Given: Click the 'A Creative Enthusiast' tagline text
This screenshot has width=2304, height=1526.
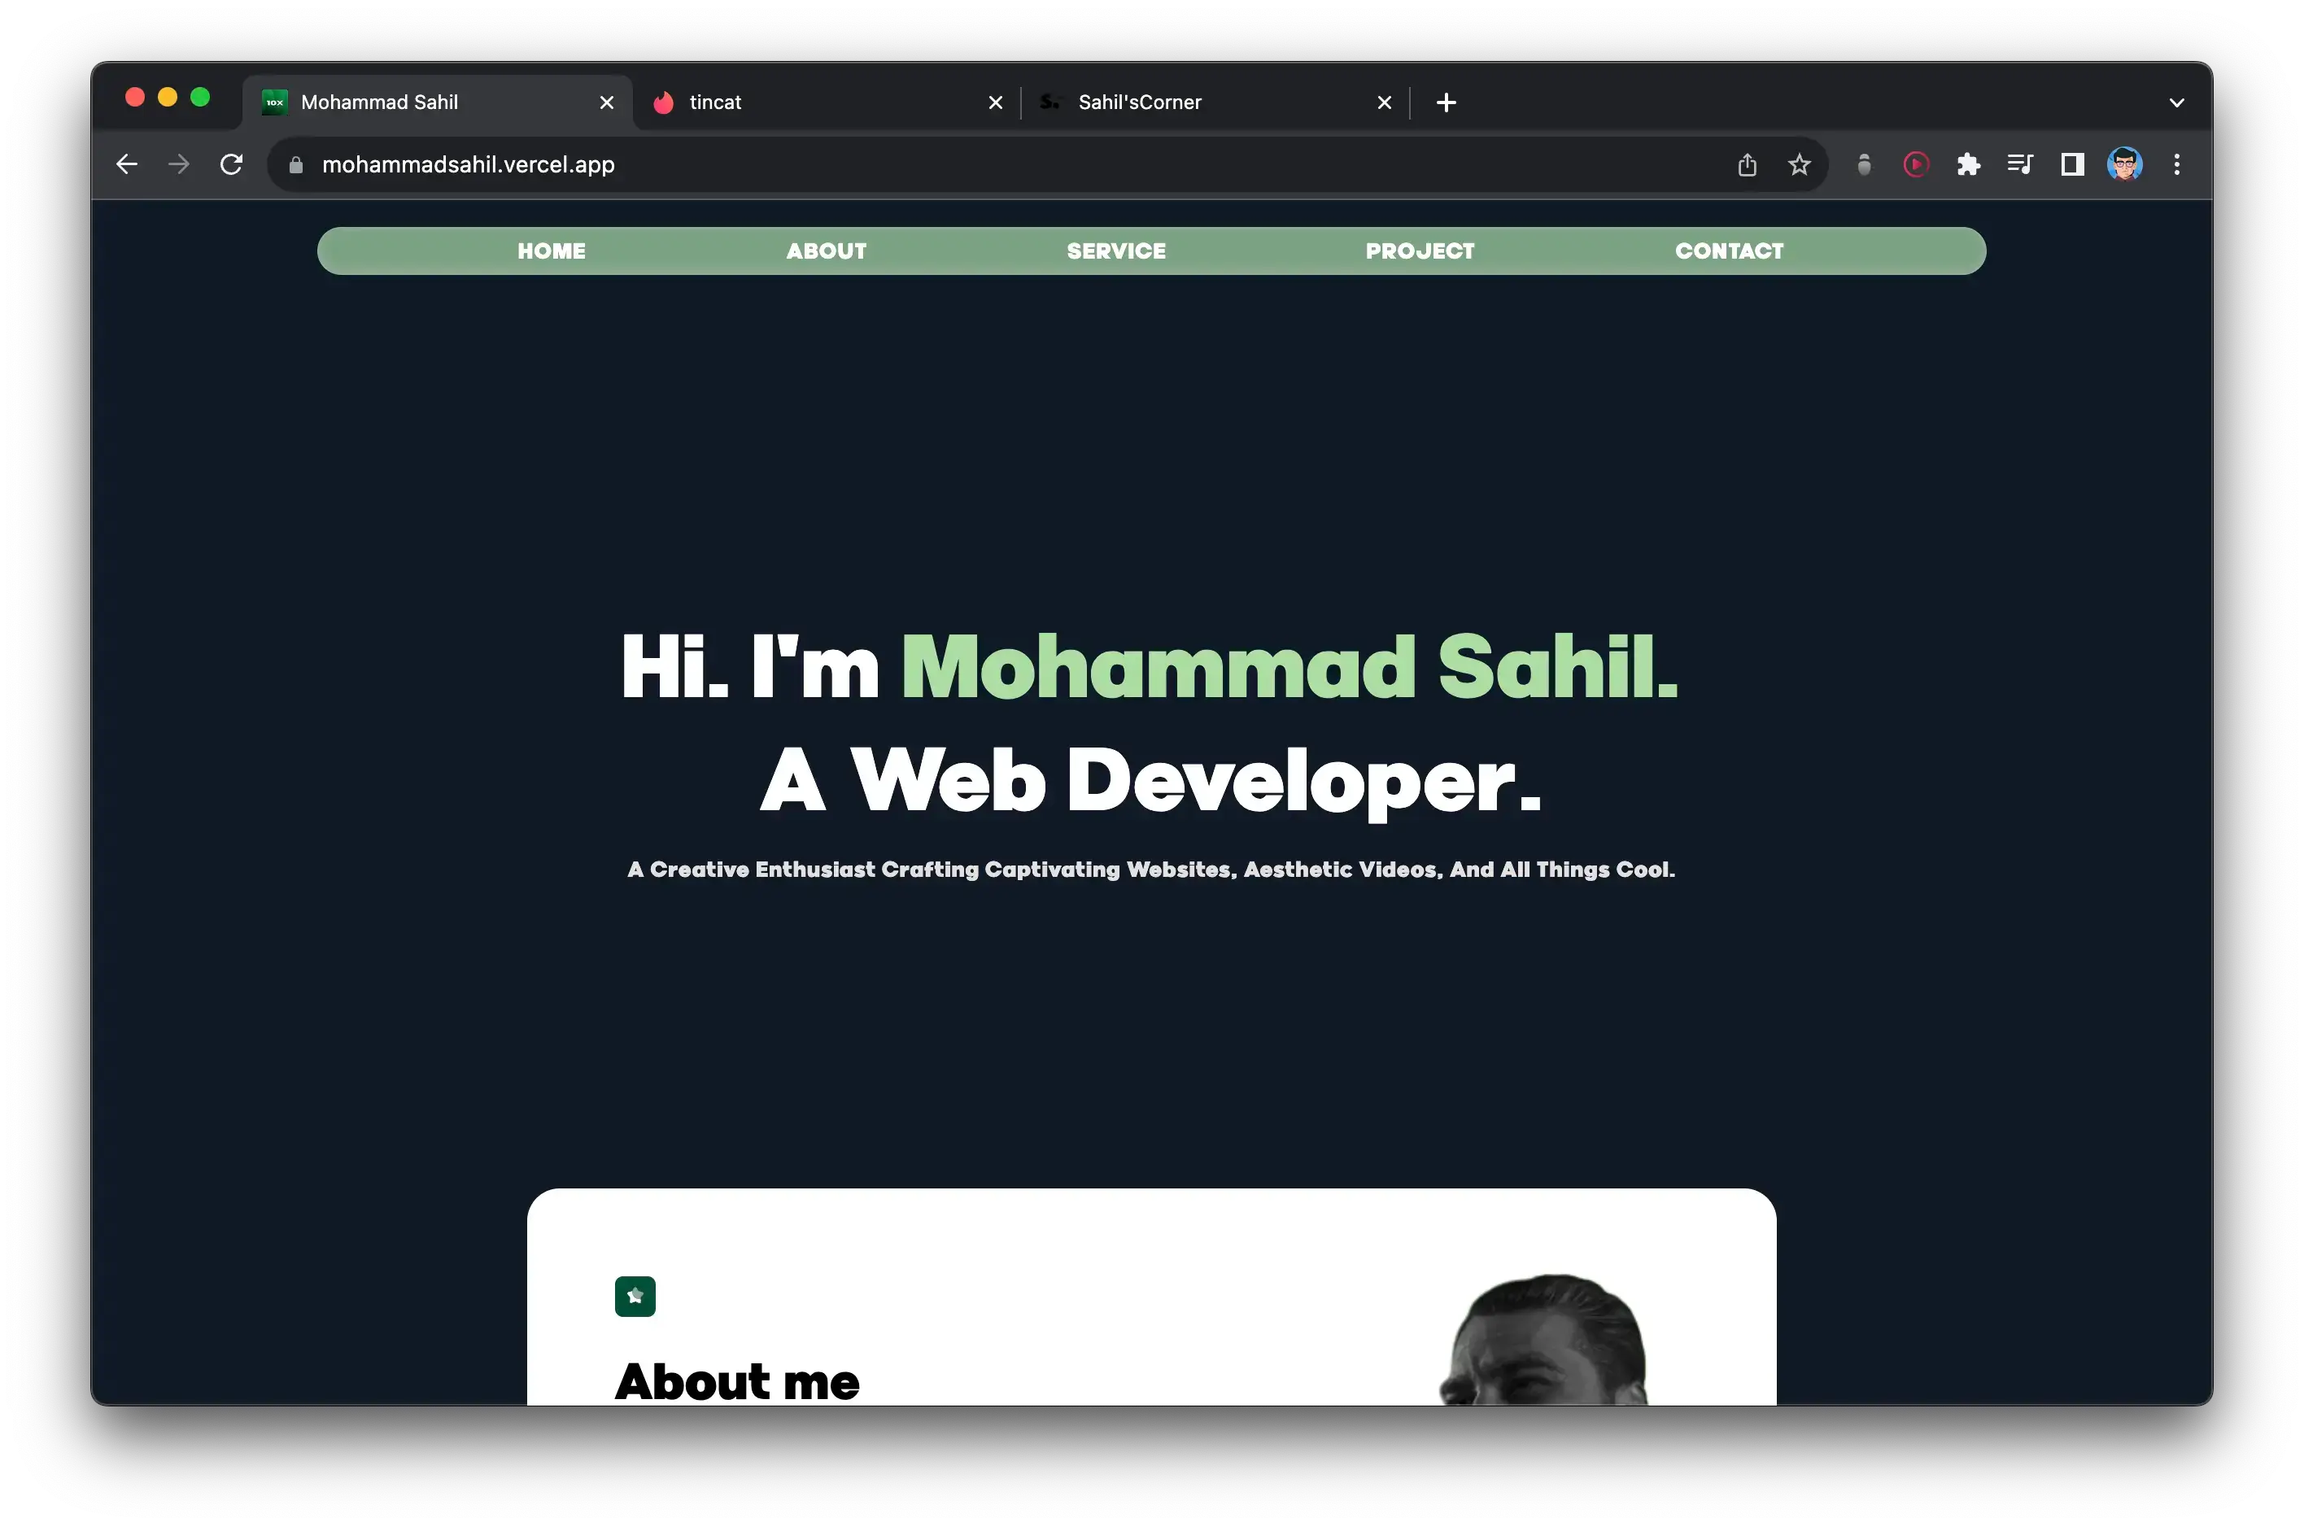Looking at the screenshot, I should pos(1151,870).
